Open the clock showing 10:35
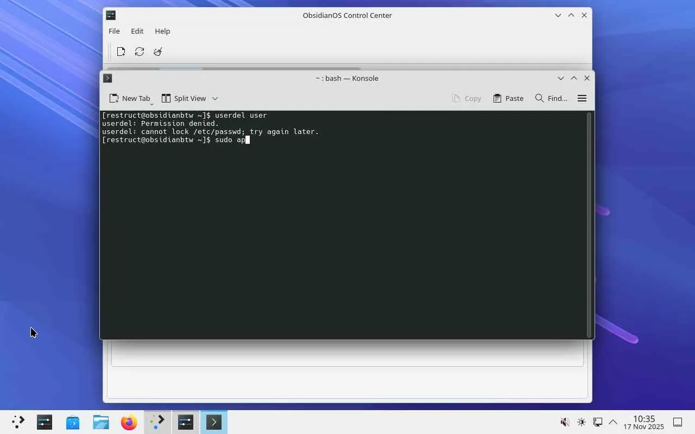This screenshot has width=695, height=434. pyautogui.click(x=644, y=422)
